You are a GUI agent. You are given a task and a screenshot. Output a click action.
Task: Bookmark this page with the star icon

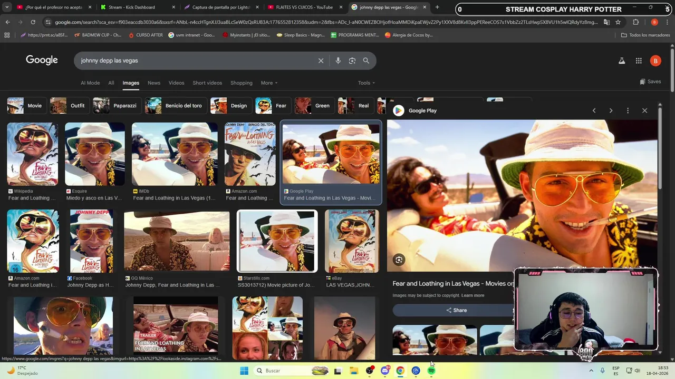point(618,22)
